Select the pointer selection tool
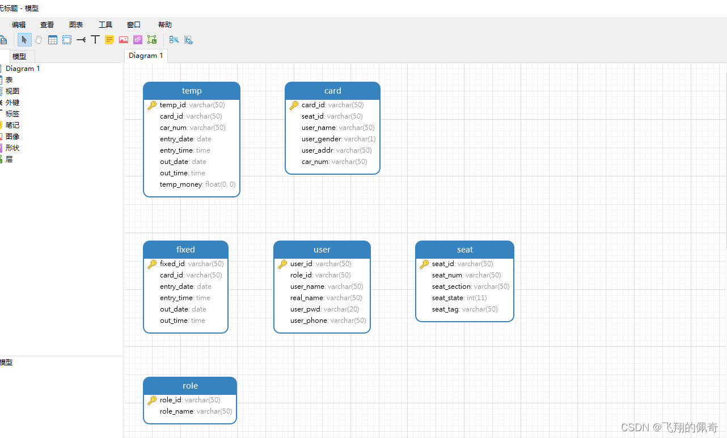The width and height of the screenshot is (727, 438). point(24,40)
